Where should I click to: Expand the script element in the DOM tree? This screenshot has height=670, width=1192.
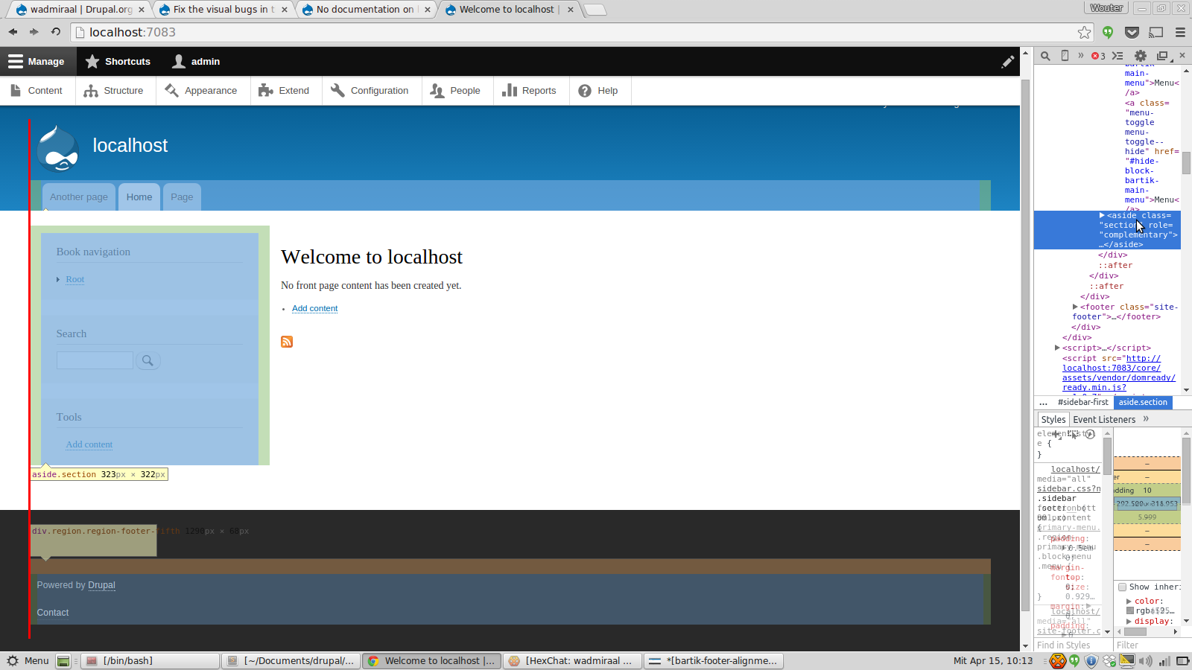[1056, 348]
